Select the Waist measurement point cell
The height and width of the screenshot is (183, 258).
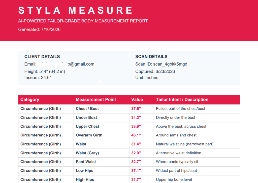[101, 144]
